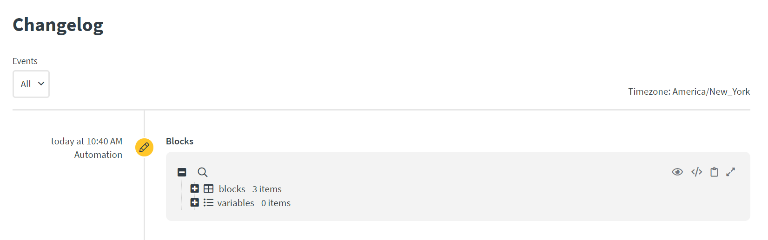Image resolution: width=768 pixels, height=240 pixels.
Task: Click the list icon beside variables
Action: [x=208, y=202]
